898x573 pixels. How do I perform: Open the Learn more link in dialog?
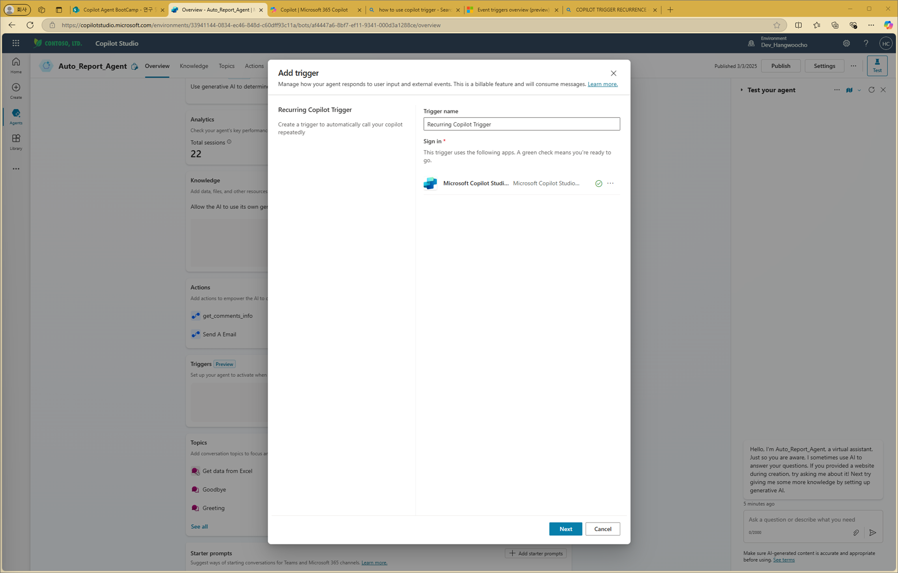coord(602,84)
